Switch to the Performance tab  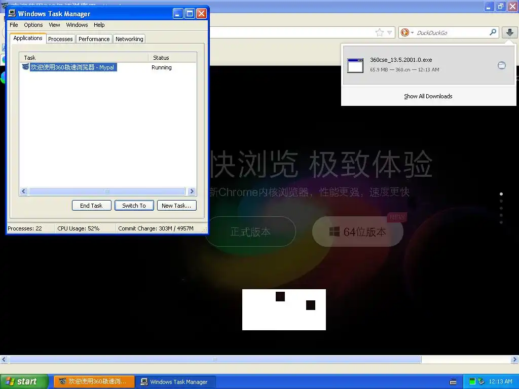94,39
